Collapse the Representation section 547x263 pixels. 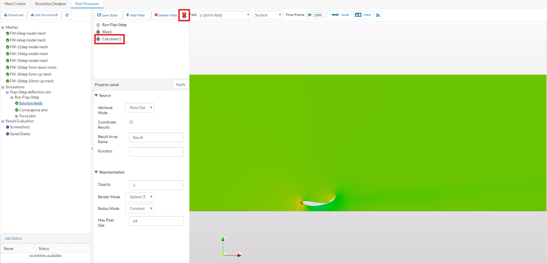click(x=96, y=172)
